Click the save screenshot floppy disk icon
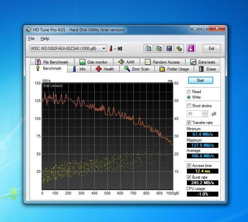This screenshot has width=248, height=222. (x=169, y=48)
